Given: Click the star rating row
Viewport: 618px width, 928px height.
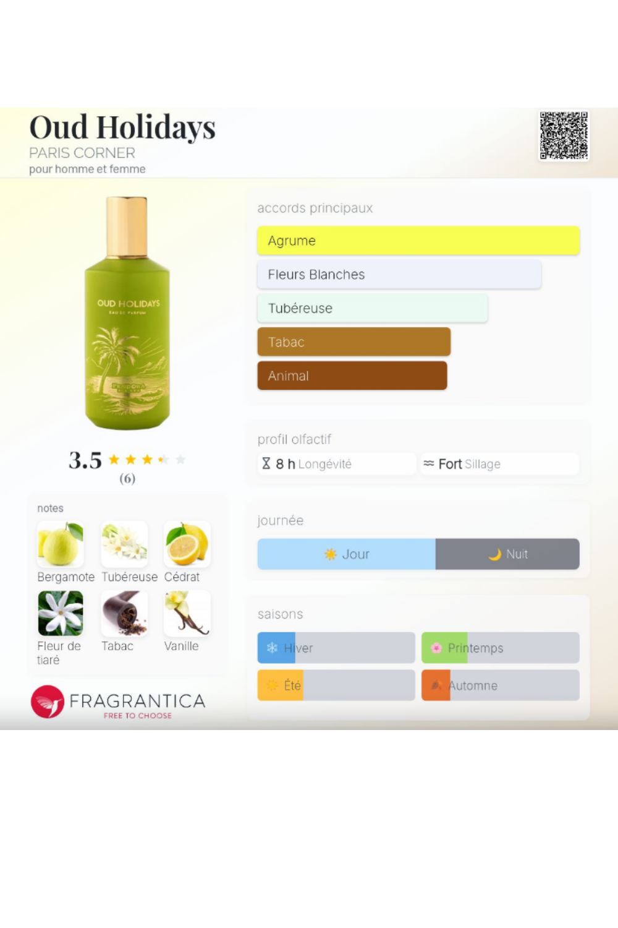Looking at the screenshot, I should coord(147,460).
